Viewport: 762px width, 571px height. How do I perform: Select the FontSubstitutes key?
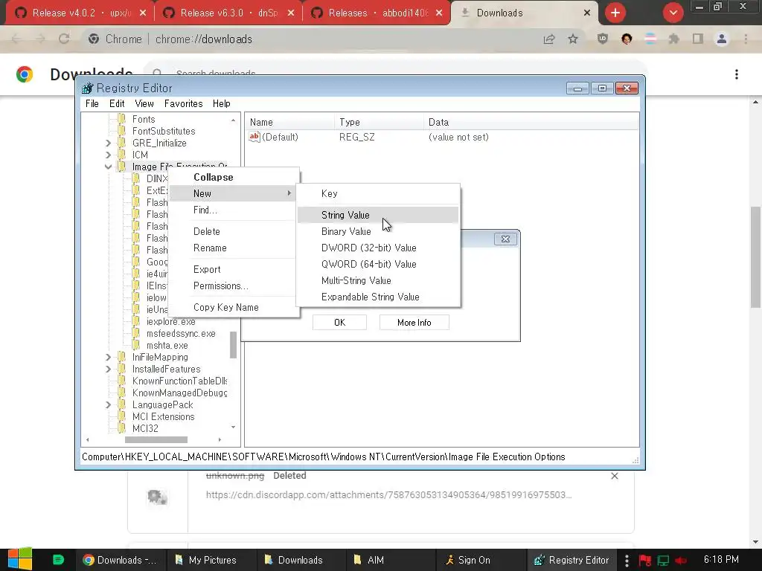pyautogui.click(x=164, y=131)
